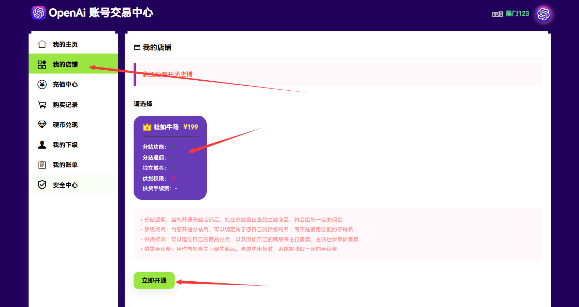
Task: Click the check mark next to 独立域名
Action: click(173, 167)
